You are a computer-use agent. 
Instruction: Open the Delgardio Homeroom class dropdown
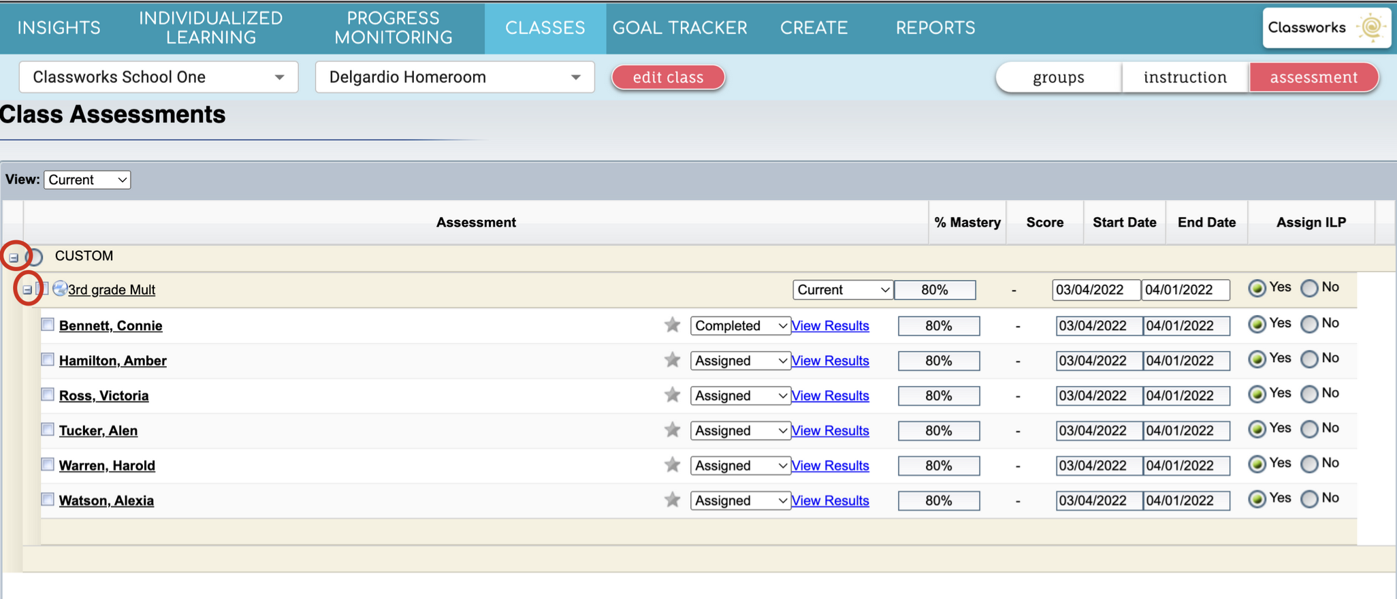(455, 77)
